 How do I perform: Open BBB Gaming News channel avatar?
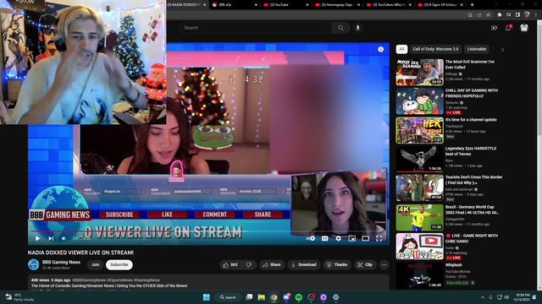coord(34,264)
